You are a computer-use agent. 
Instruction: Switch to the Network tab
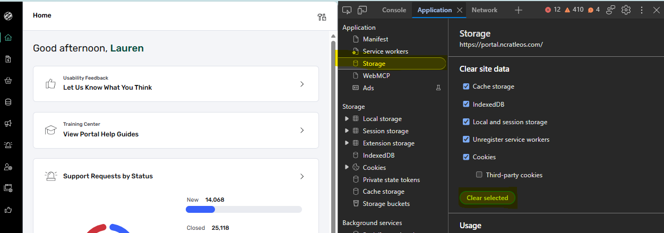coord(485,10)
